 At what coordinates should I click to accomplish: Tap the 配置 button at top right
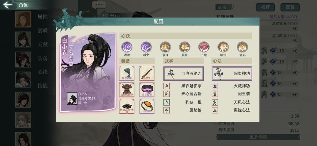[290, 7]
